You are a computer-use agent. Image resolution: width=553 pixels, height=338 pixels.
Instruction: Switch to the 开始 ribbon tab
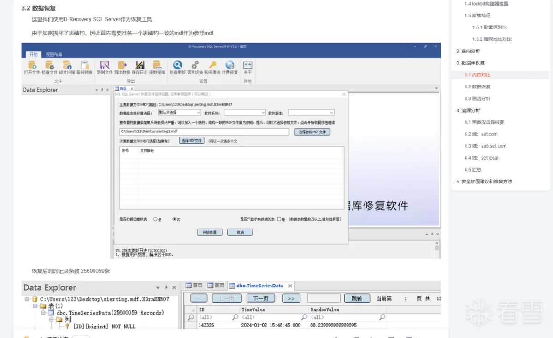tap(34, 54)
